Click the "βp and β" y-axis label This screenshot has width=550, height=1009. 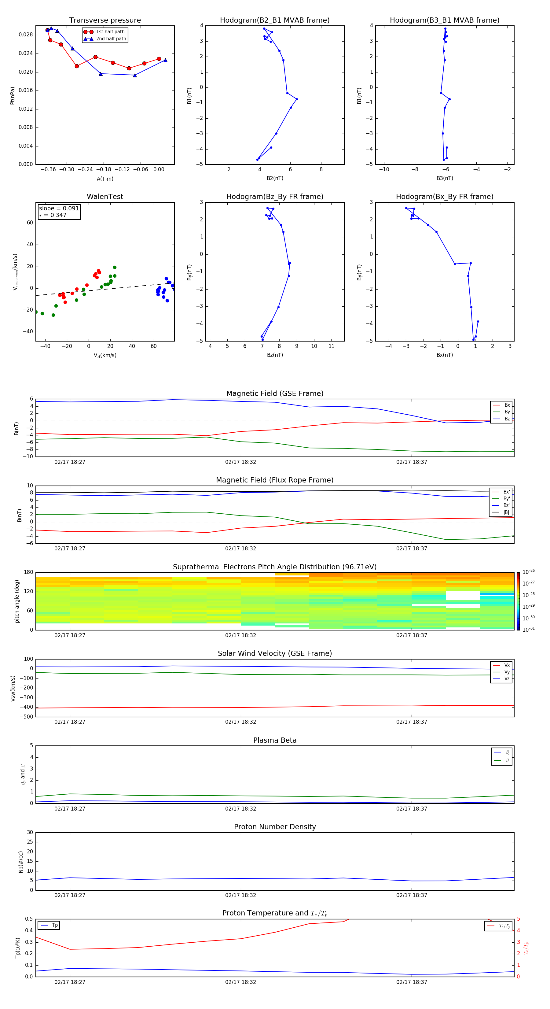click(23, 774)
